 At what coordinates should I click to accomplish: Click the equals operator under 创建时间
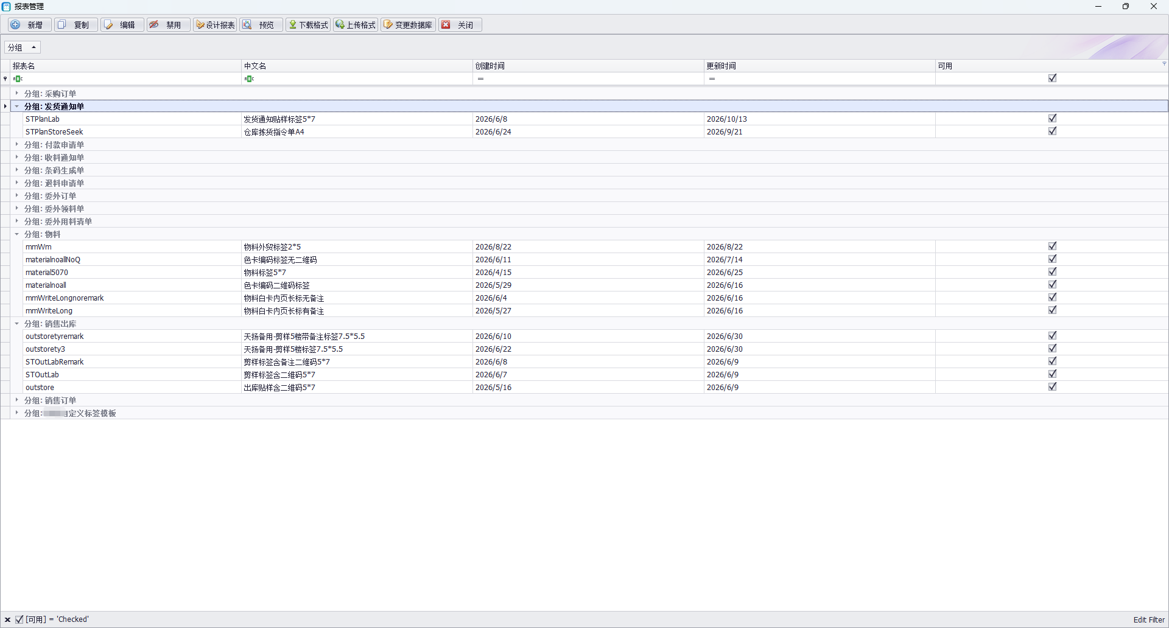(480, 78)
